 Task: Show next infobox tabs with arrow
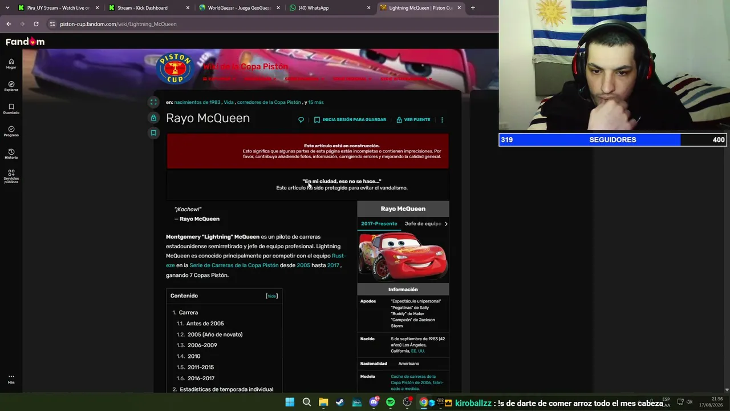pyautogui.click(x=446, y=224)
